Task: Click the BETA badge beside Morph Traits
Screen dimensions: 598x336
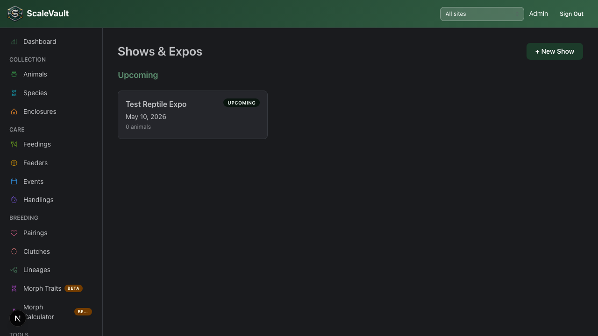Action: pos(73,288)
